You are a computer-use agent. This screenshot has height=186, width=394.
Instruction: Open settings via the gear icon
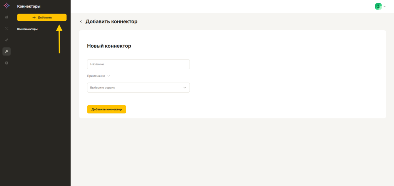pos(7,63)
